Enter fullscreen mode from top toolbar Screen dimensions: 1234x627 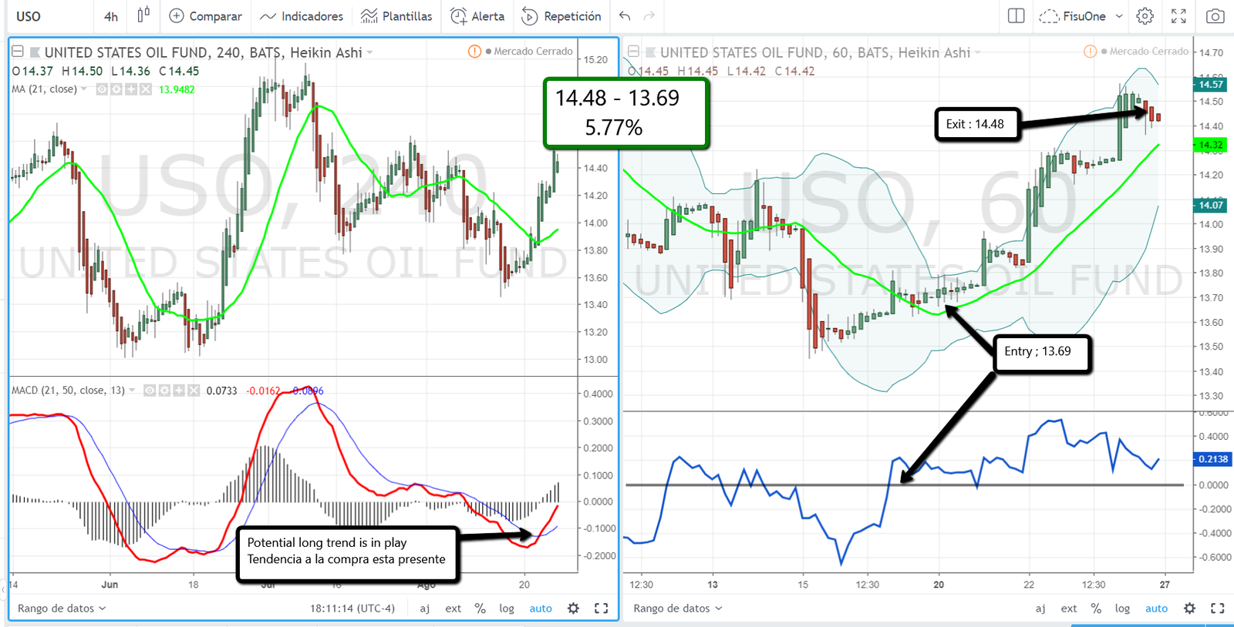[x=1178, y=16]
